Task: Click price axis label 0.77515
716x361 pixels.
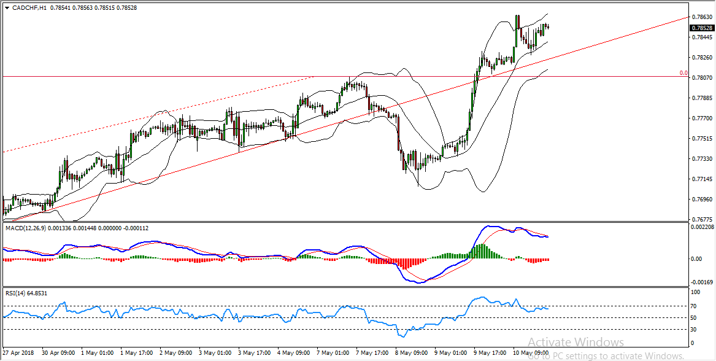Action: pyautogui.click(x=703, y=139)
